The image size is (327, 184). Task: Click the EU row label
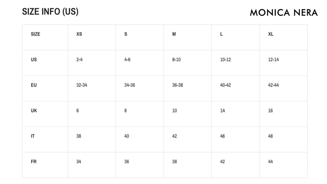click(34, 85)
